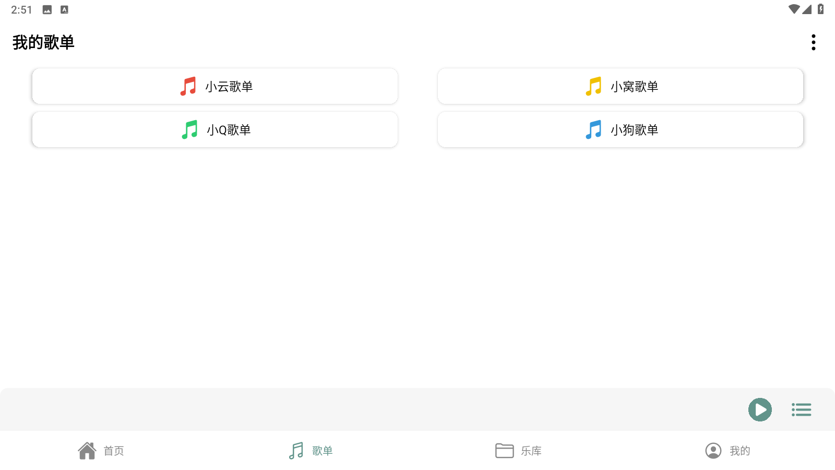Open the playback queue list icon
This screenshot has width=835, height=470.
[801, 410]
